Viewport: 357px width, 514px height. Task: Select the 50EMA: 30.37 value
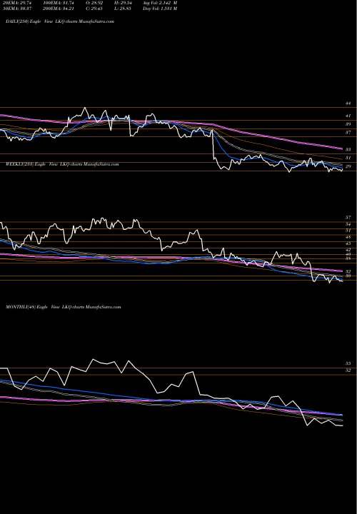[16, 9]
